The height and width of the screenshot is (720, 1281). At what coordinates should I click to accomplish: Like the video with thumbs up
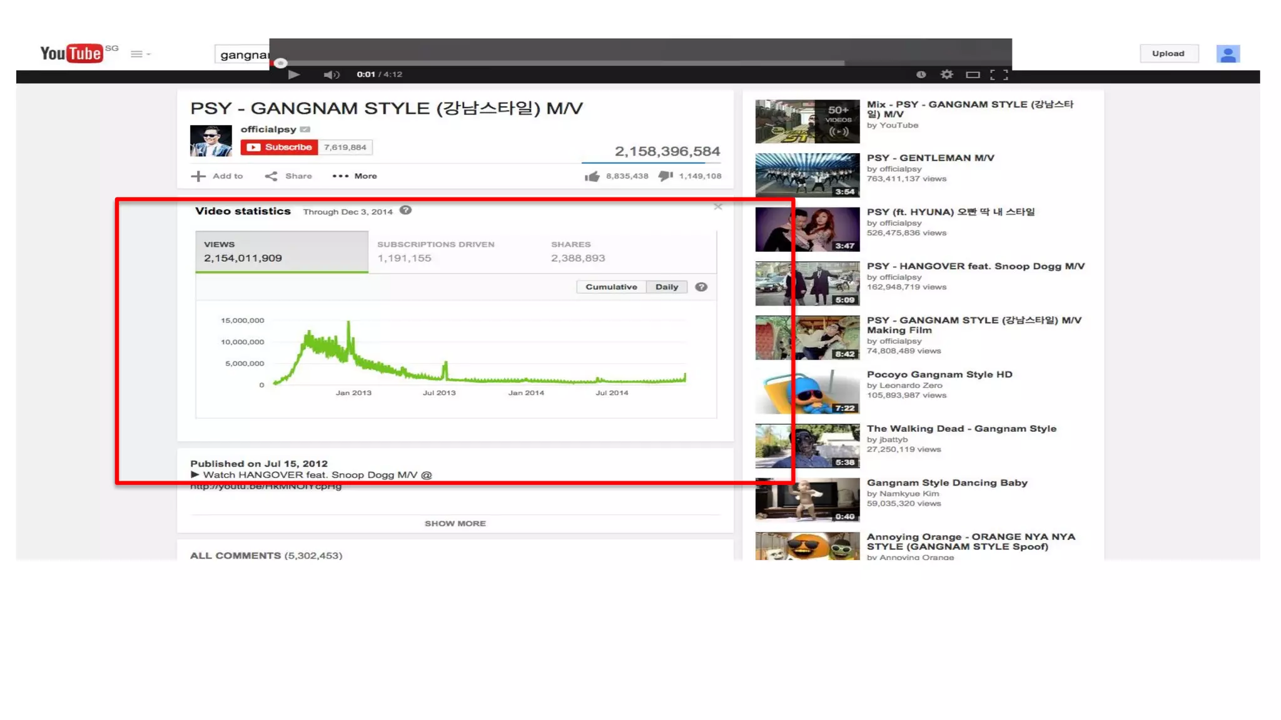pos(592,177)
